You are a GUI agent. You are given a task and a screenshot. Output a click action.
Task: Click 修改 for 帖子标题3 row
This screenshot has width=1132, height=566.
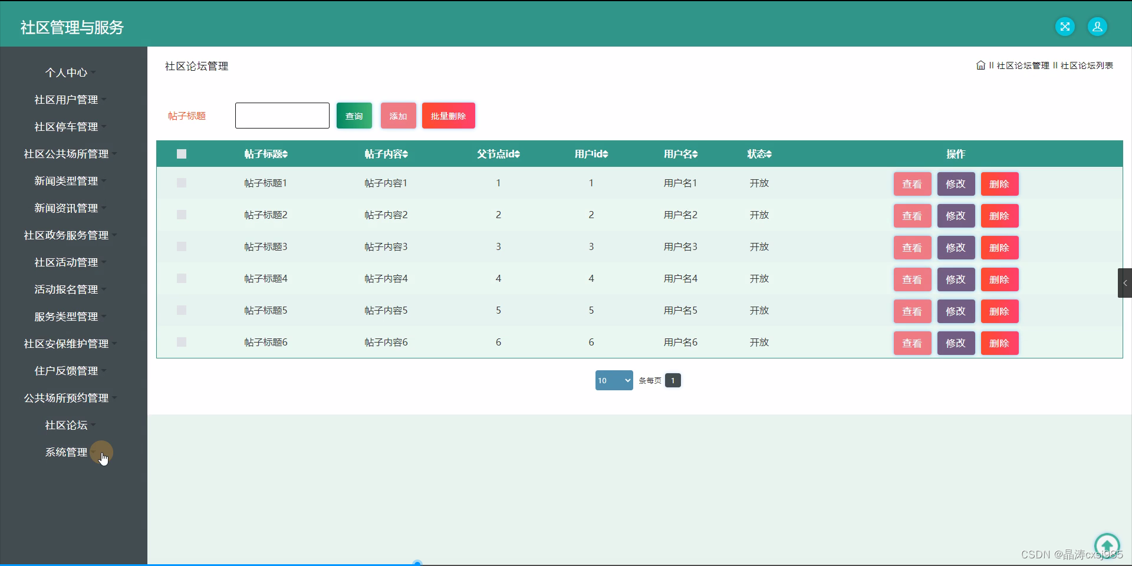click(x=956, y=248)
